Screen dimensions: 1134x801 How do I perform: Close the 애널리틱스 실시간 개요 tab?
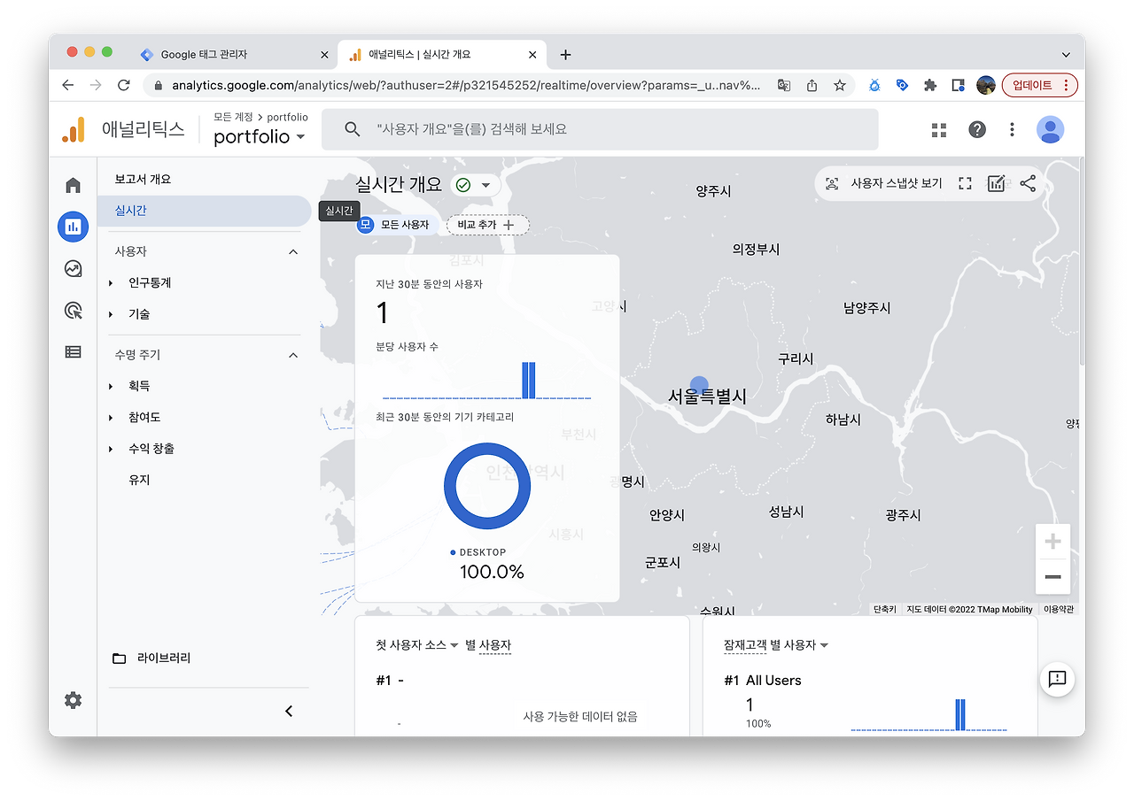532,54
